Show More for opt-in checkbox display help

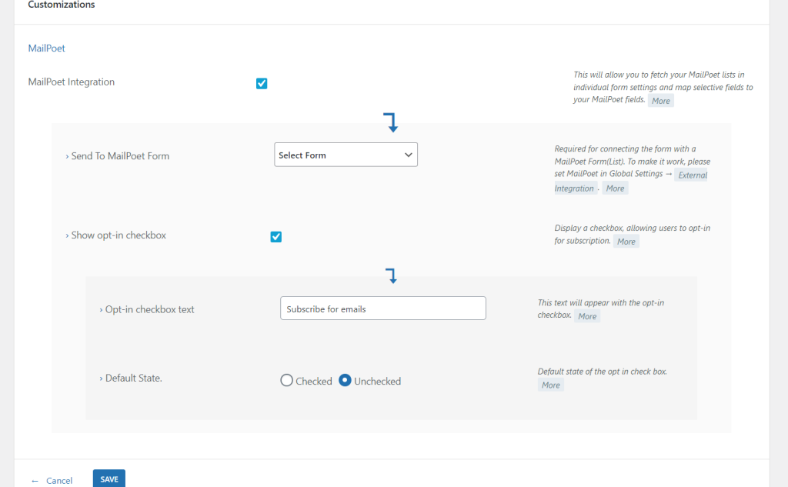click(x=626, y=242)
